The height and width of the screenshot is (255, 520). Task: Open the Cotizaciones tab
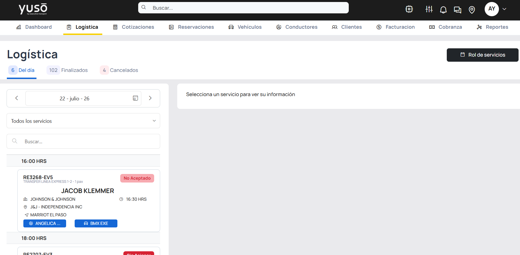point(134,27)
